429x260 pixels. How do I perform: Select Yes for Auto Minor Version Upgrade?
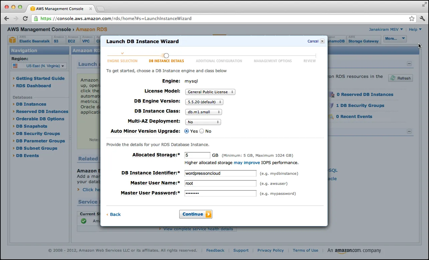pyautogui.click(x=187, y=131)
